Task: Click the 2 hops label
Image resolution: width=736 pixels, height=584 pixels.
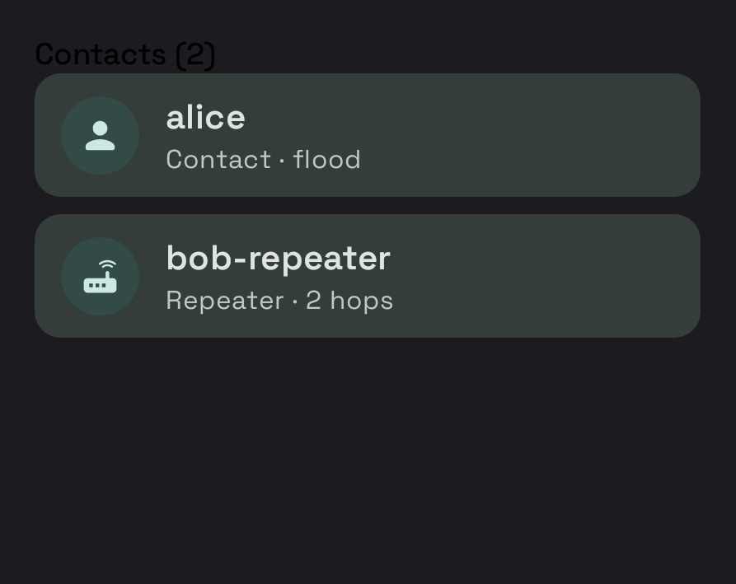Action: click(349, 300)
